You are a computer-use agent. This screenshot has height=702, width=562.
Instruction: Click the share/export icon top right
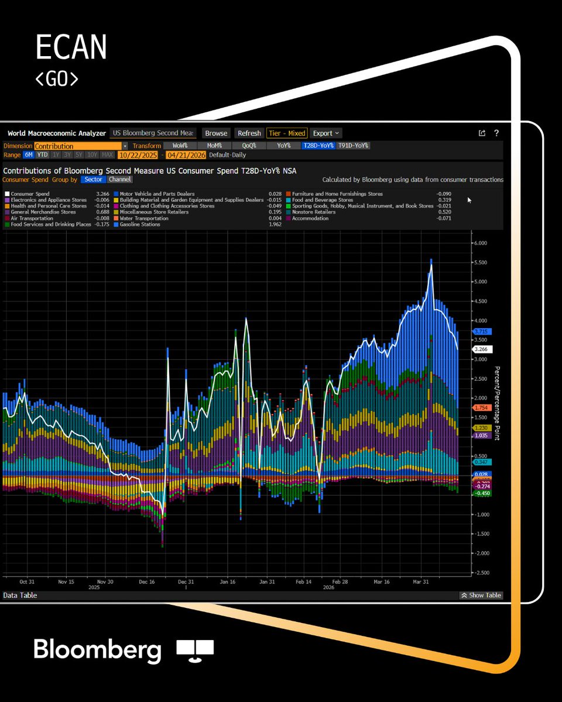click(x=482, y=133)
